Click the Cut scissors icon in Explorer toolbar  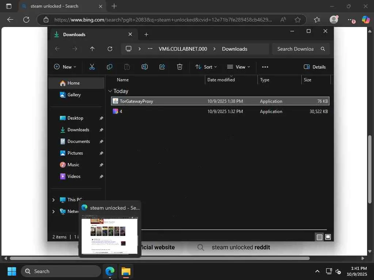[x=92, y=67]
